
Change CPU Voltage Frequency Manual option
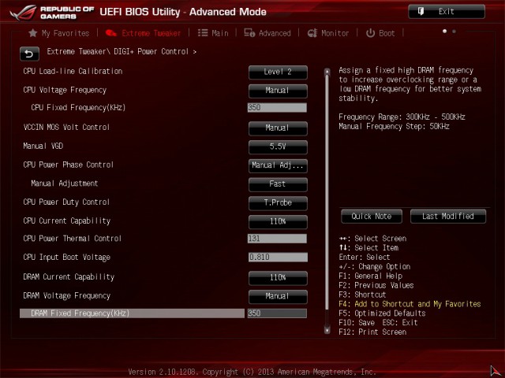(x=278, y=91)
